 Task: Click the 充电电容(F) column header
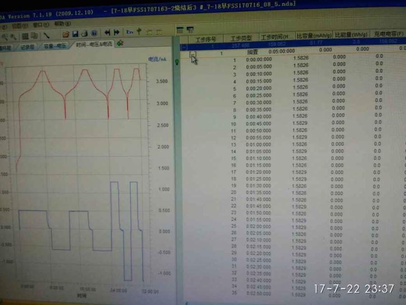tap(388, 34)
